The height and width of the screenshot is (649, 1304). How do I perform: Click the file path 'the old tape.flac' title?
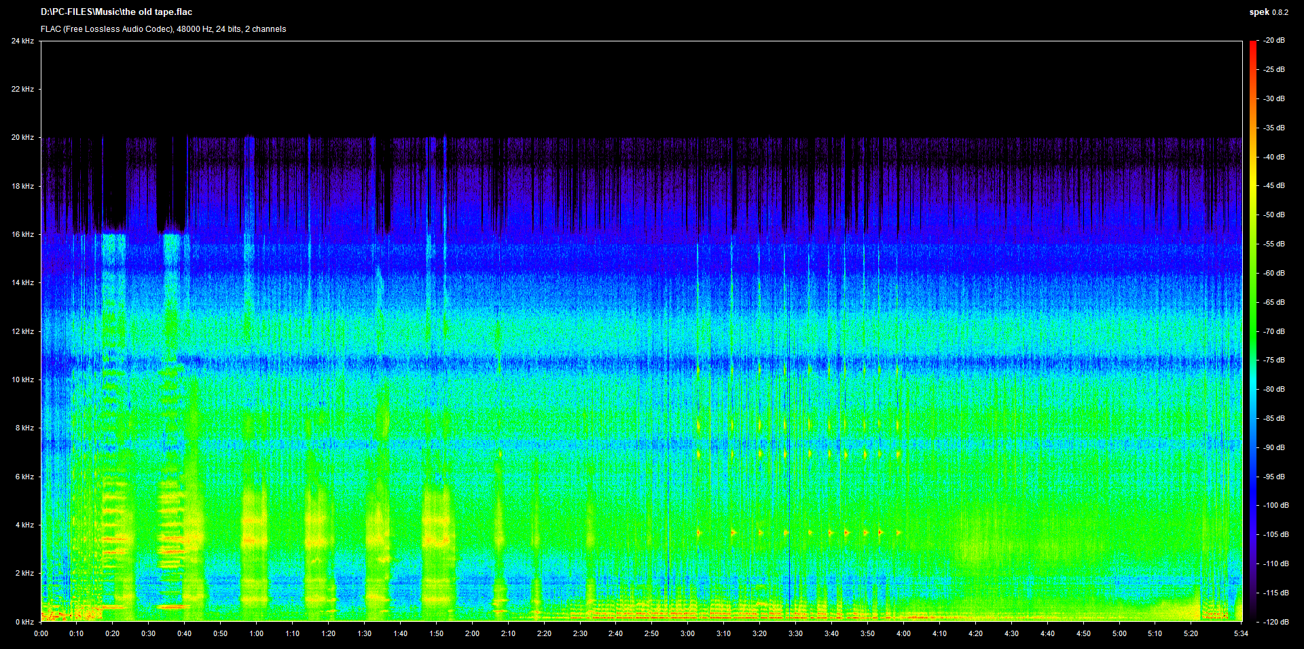(116, 12)
